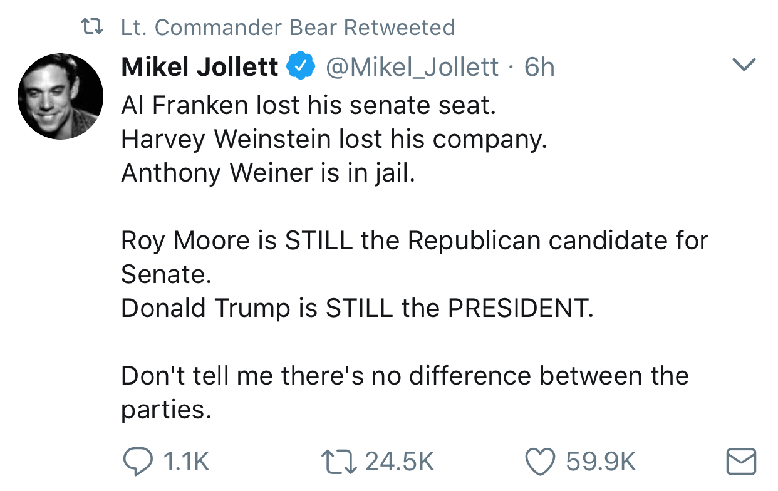Open Mikel Jollett's profile picture
The image size is (778, 491).
(x=60, y=96)
